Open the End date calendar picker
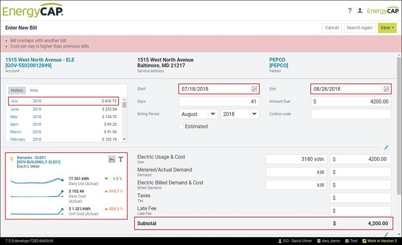Screen dimensions: 402x245 (x=386, y=89)
